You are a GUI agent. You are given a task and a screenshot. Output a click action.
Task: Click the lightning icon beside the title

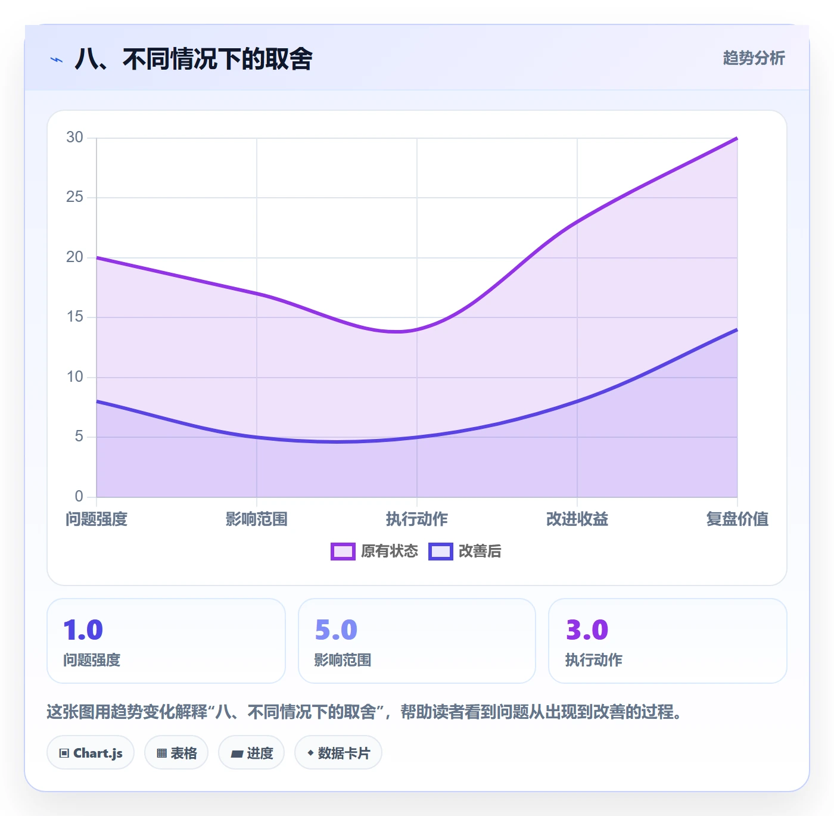[57, 60]
